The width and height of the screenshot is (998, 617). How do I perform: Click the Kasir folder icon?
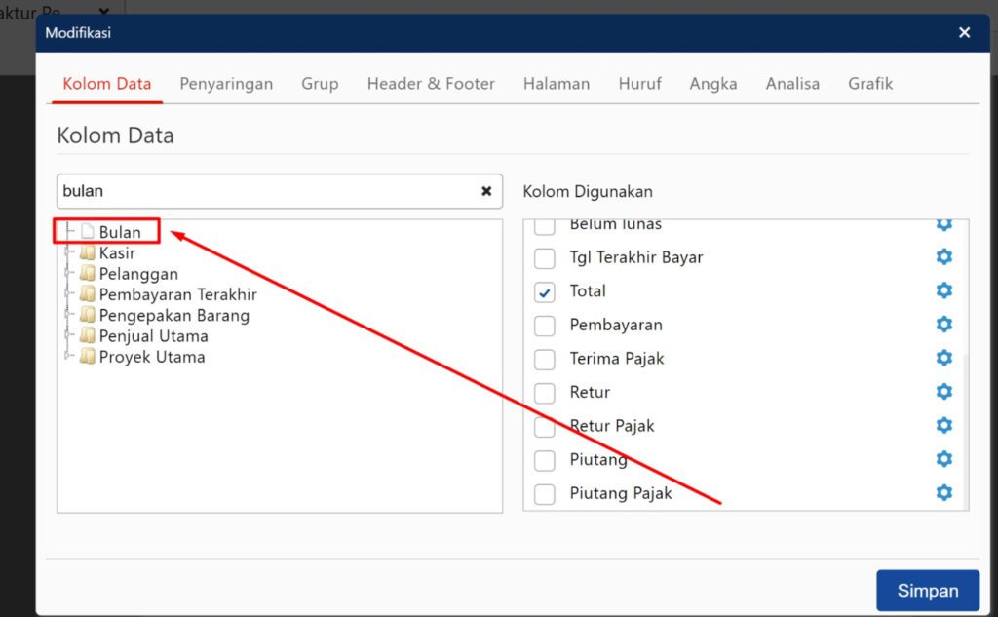[86, 252]
